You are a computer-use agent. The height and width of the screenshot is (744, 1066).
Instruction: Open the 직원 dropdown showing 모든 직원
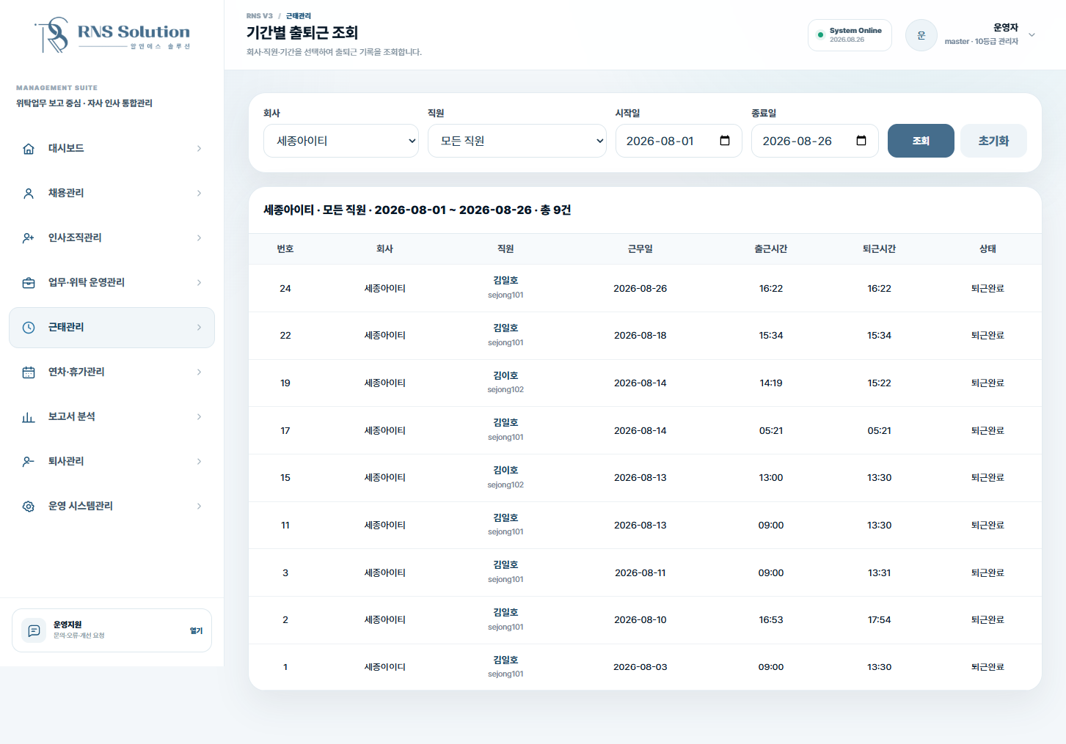(x=517, y=141)
